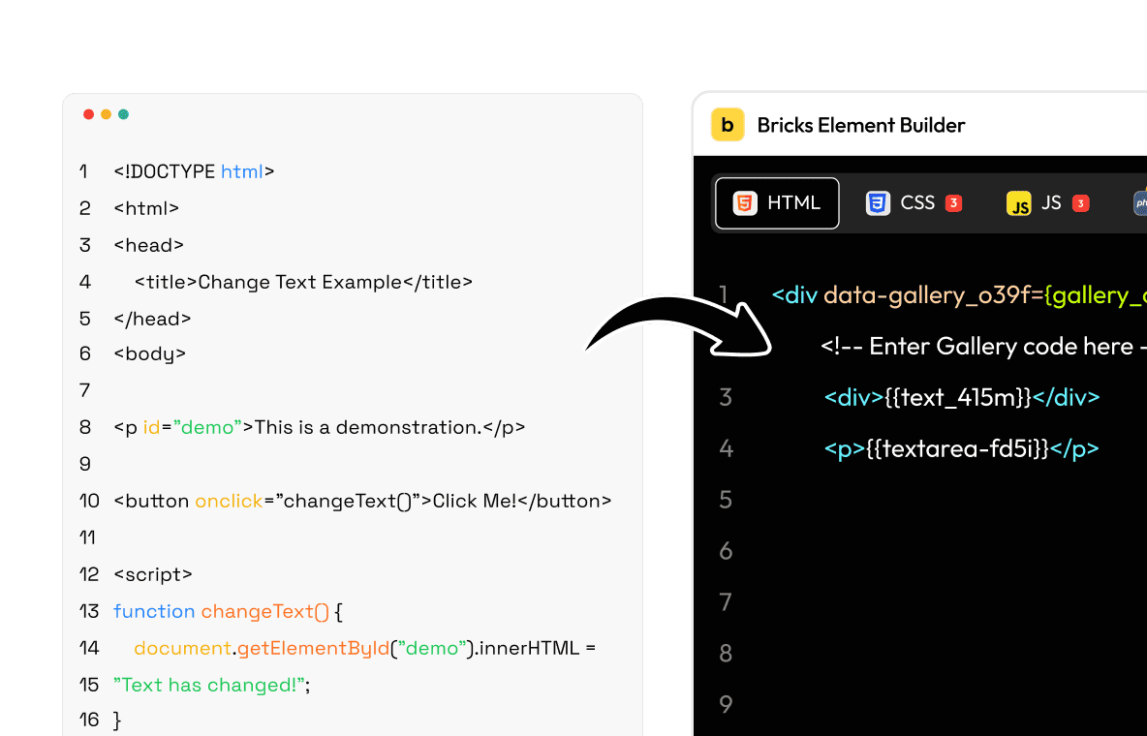The width and height of the screenshot is (1147, 736).
Task: Click the red dot on the code window
Action: (x=88, y=114)
